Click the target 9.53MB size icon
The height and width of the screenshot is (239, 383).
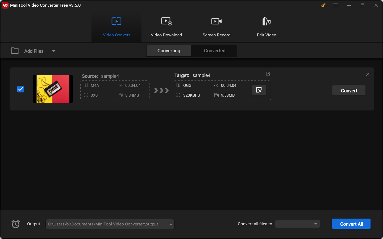217,95
